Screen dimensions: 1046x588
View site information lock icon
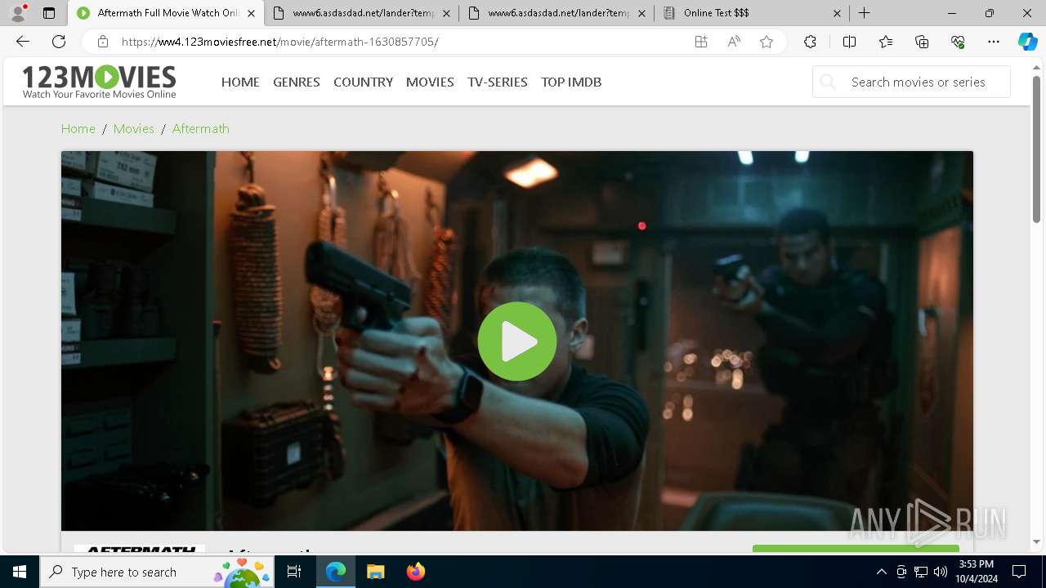tap(103, 42)
